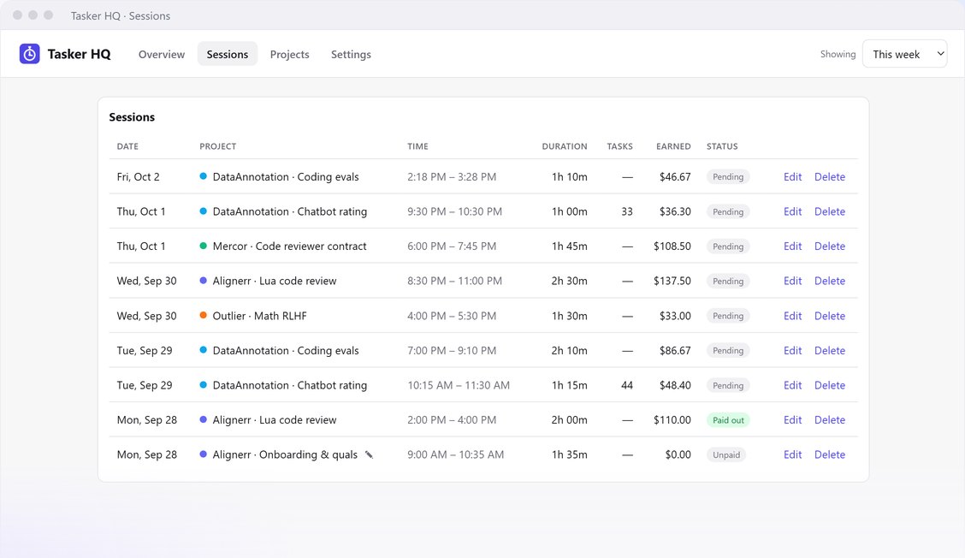Go to the Projects tab

tap(289, 54)
